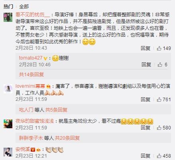The height and width of the screenshot is (160, 175).
Task: Thumbs-up the comment with 580 likes
Action: (164, 128)
